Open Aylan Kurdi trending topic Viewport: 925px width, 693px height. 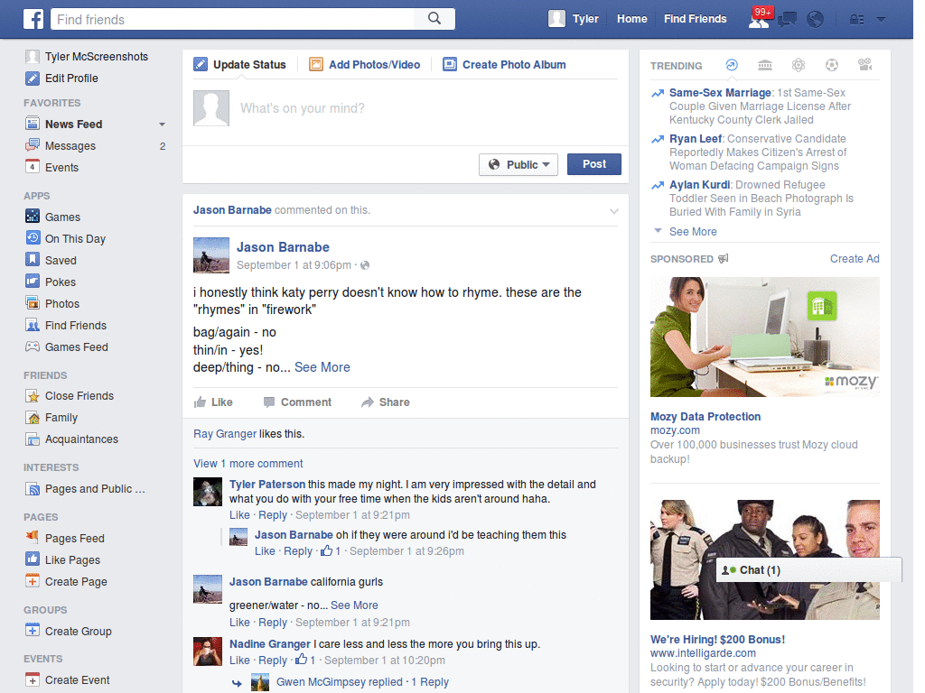click(x=699, y=184)
